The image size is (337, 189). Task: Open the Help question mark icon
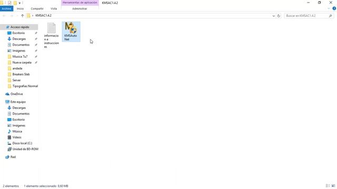tap(334, 8)
